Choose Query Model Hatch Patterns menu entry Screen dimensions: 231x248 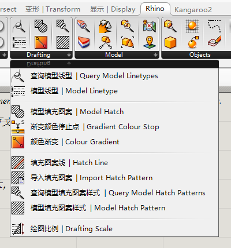pos(114,193)
